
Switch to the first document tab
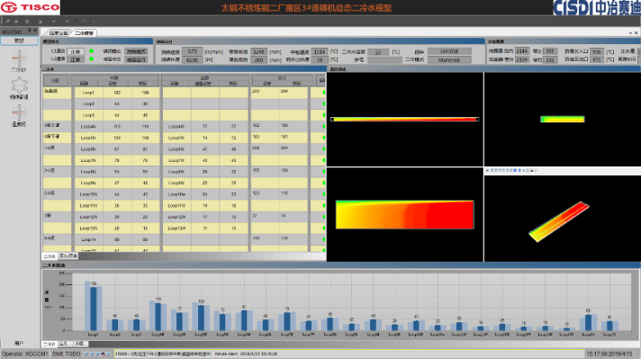point(59,32)
